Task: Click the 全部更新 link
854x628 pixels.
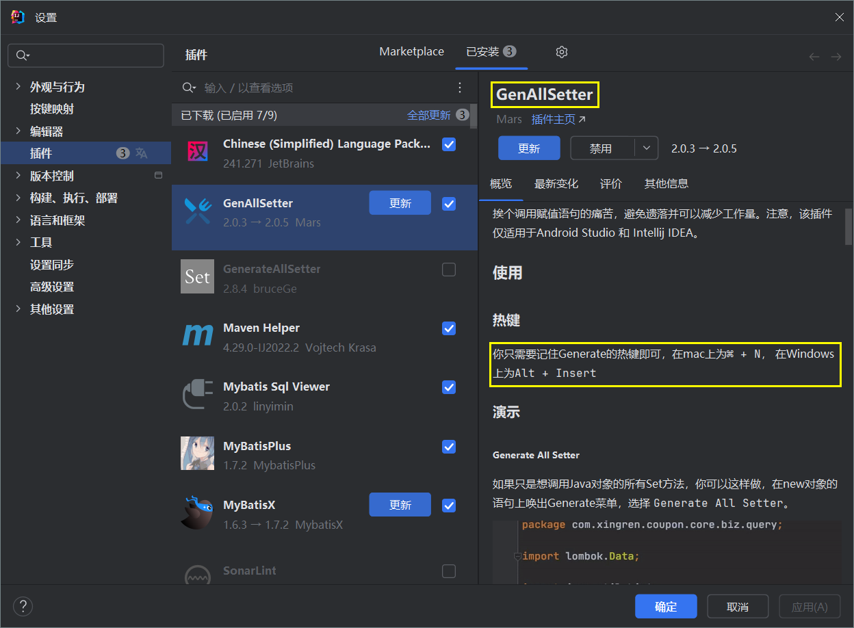Action: click(x=429, y=115)
